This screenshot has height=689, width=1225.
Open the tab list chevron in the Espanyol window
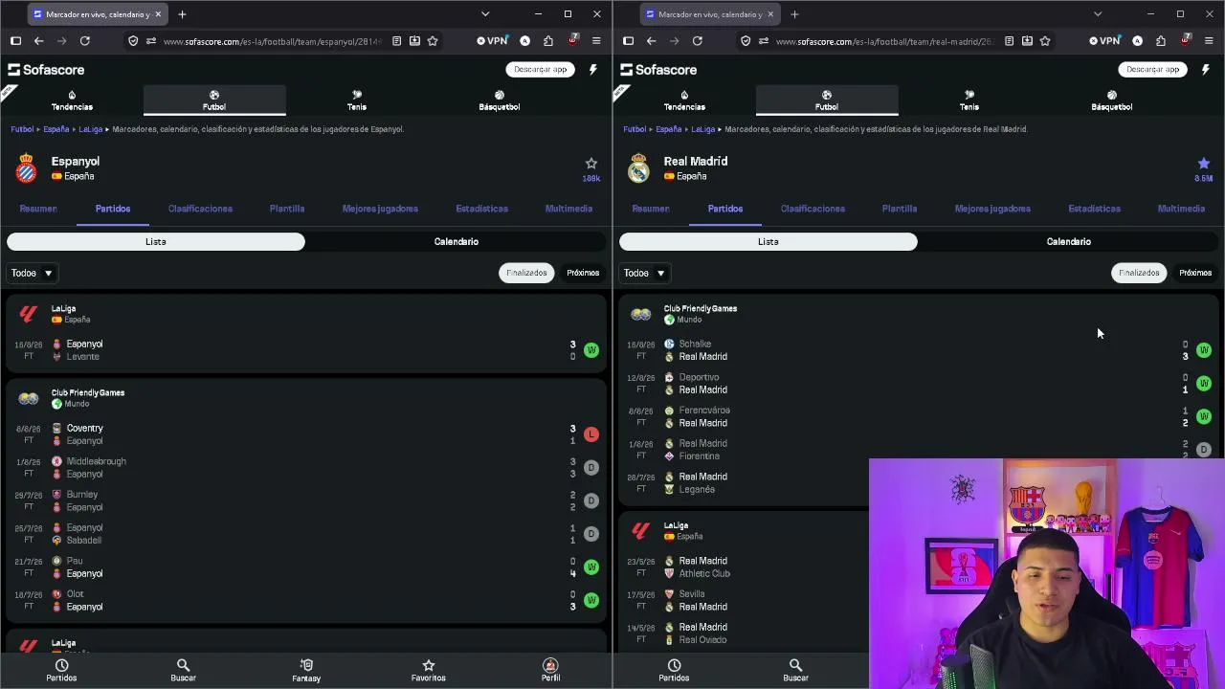(x=485, y=14)
